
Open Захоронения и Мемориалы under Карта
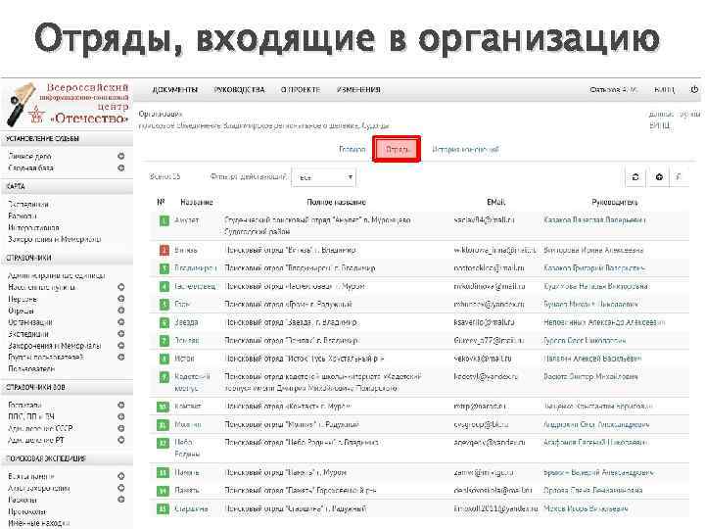coord(55,239)
